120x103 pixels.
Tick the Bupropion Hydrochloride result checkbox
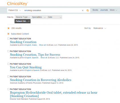coord(8,89)
